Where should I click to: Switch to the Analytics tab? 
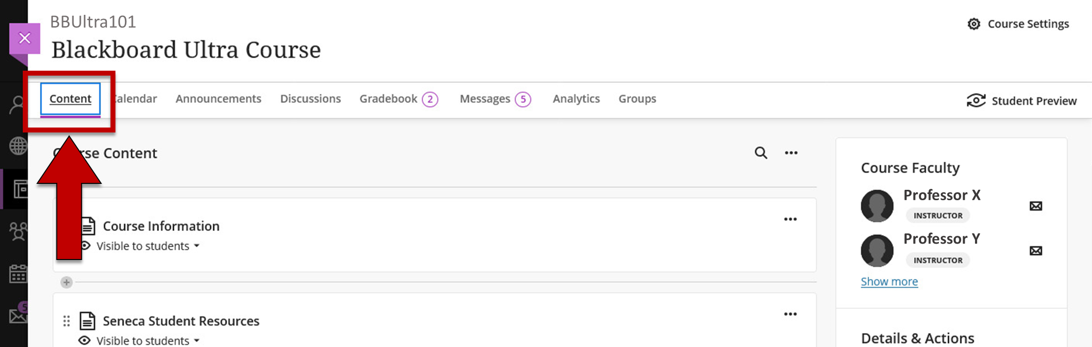[x=576, y=99]
